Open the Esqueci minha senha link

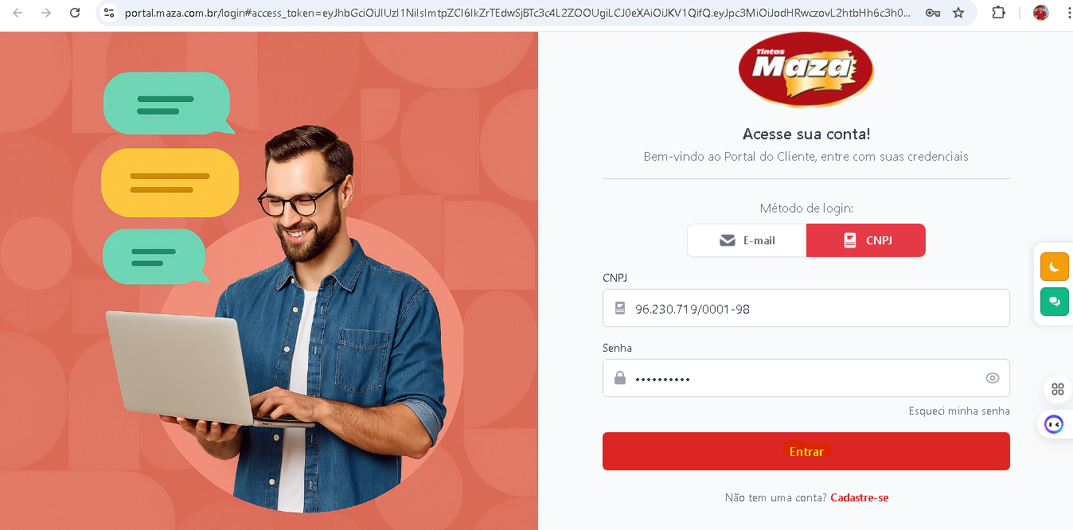point(959,411)
